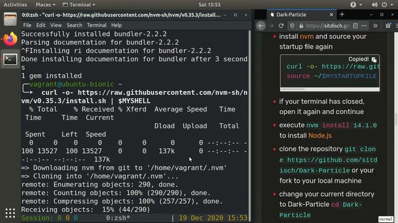Click the volume icon in top bar

point(374,4)
